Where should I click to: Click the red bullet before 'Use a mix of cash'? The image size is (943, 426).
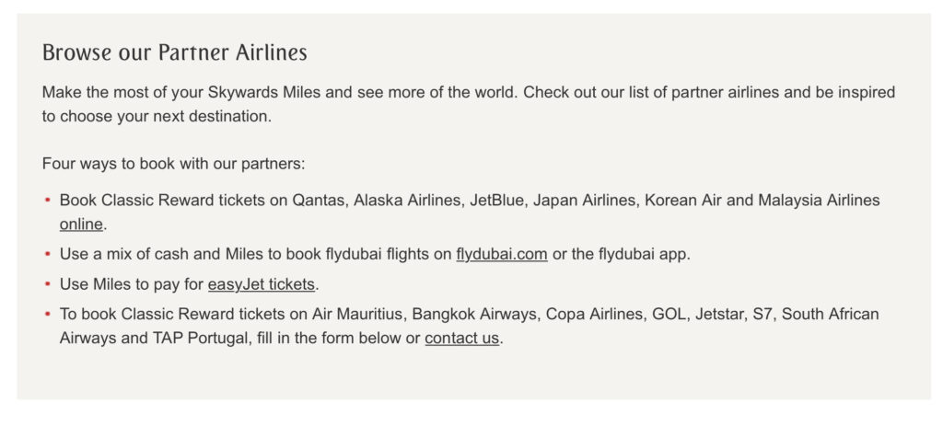[48, 254]
